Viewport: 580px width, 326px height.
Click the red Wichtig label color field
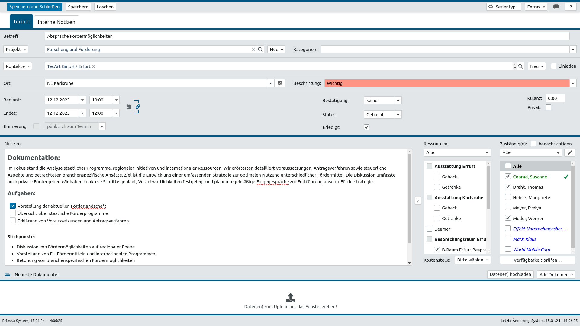(x=446, y=83)
